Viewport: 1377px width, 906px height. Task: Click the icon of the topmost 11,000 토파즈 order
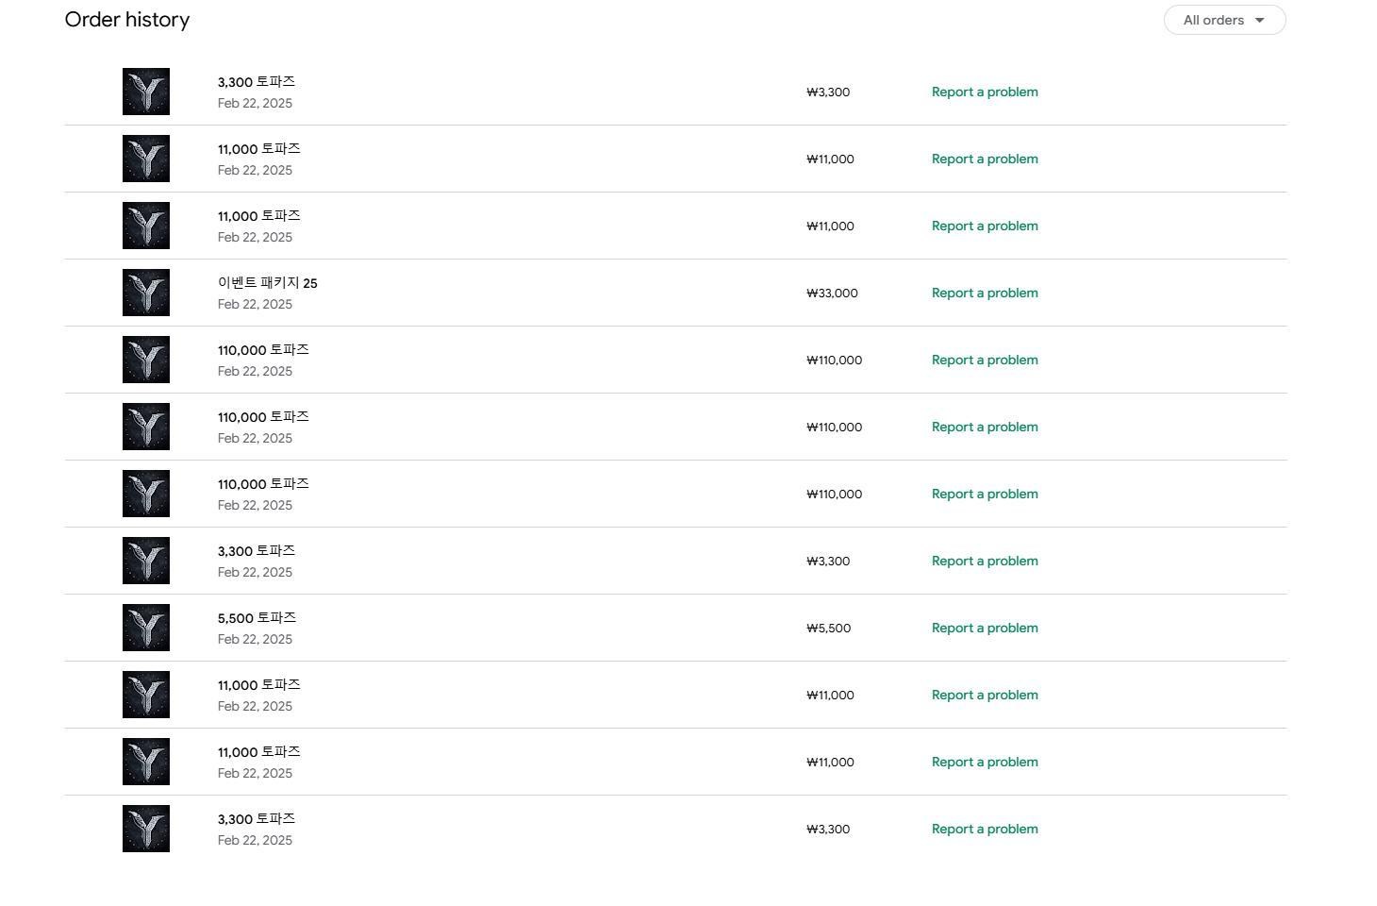[146, 159]
